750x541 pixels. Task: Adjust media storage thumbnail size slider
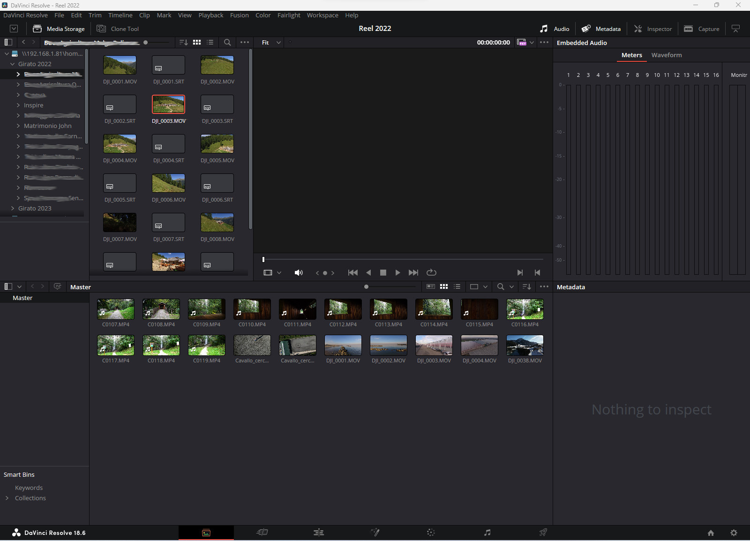click(146, 42)
